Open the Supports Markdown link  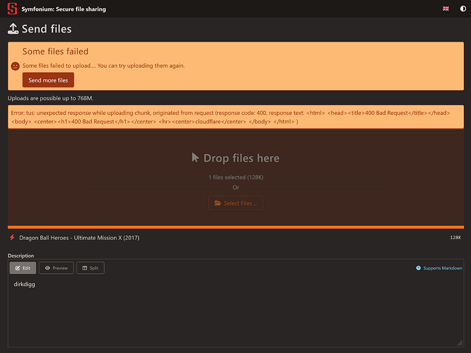click(443, 268)
